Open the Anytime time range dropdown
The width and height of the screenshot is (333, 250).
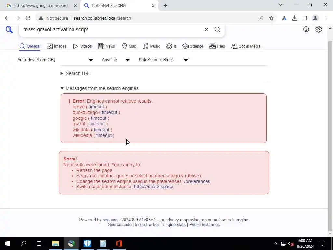[x=116, y=60]
